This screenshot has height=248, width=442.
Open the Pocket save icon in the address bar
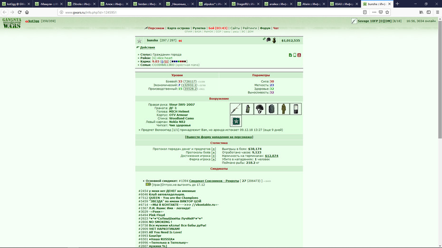click(381, 12)
